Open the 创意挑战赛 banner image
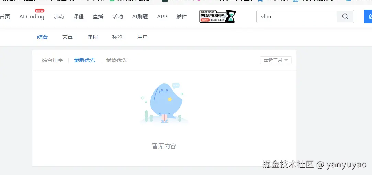372x175 pixels. (x=217, y=16)
